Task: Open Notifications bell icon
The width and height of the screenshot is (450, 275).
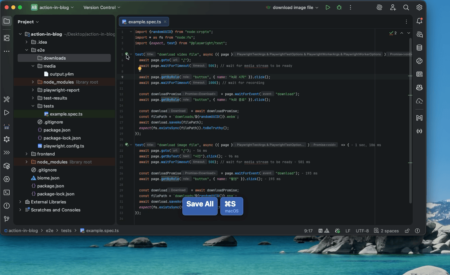Action: point(419,21)
